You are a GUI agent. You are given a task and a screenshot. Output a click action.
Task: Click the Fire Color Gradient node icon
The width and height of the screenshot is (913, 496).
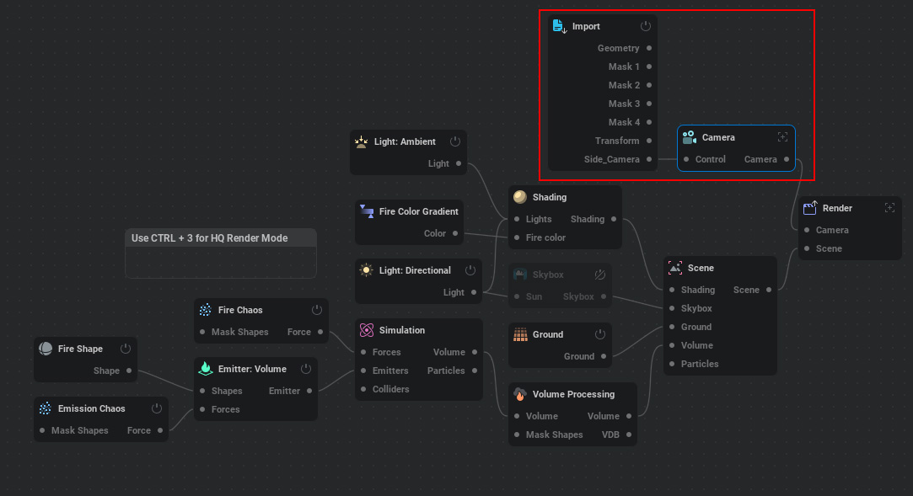(367, 211)
